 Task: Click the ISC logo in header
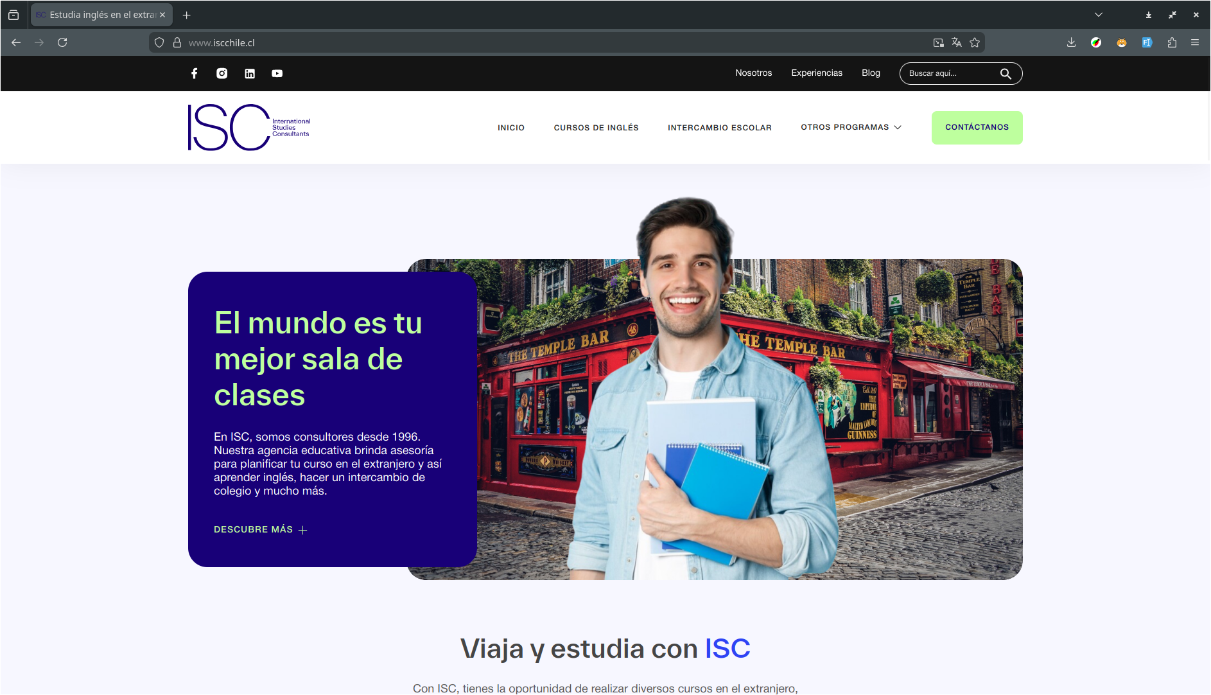click(249, 127)
